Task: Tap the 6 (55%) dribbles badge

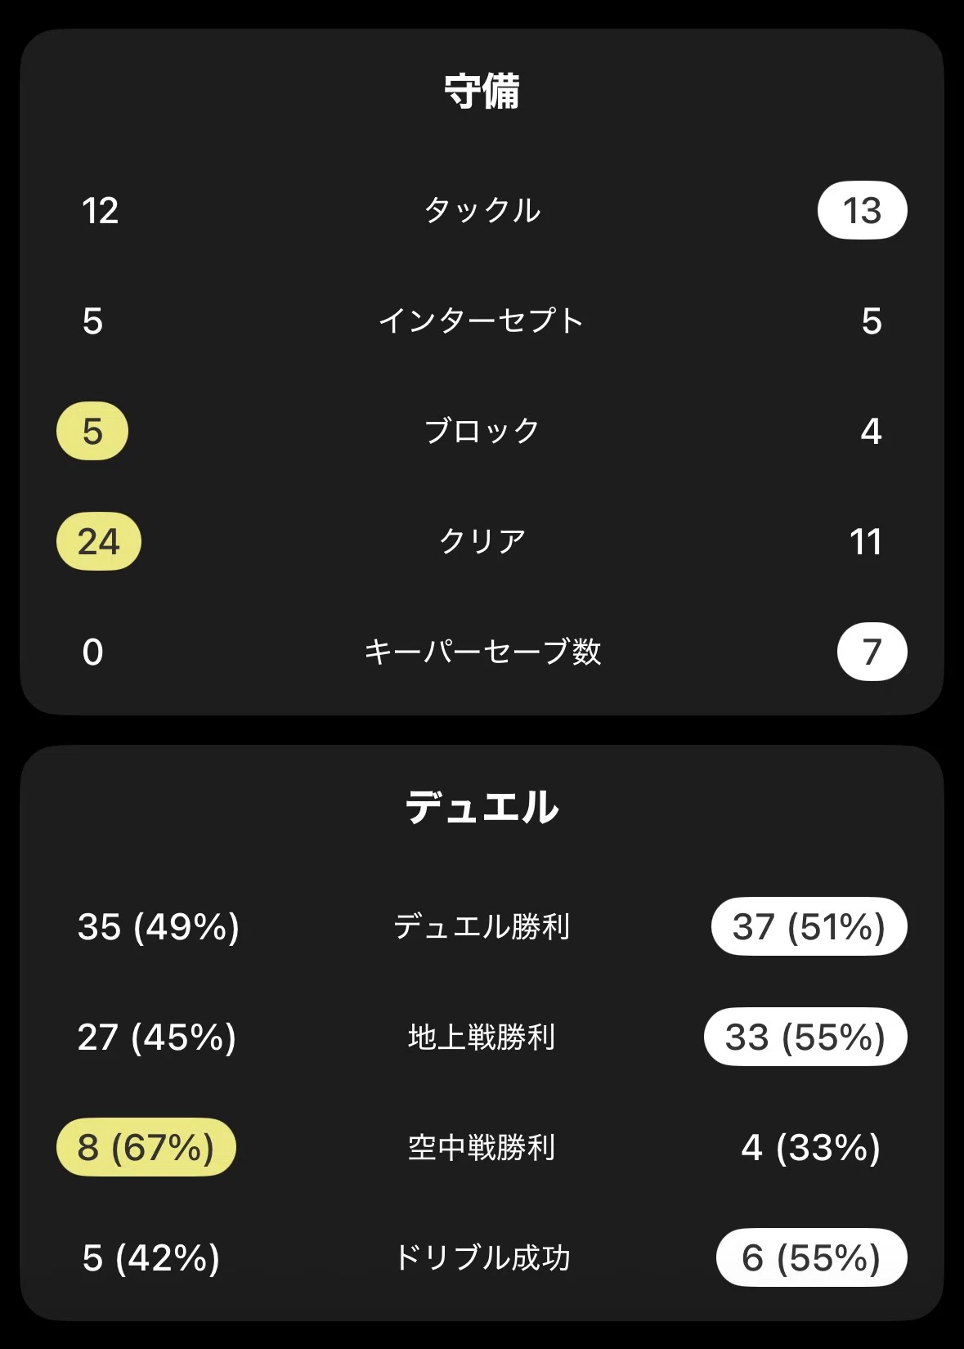Action: [812, 1257]
